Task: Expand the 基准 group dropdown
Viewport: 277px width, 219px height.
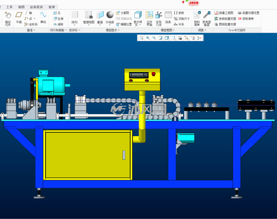Action: point(31,30)
